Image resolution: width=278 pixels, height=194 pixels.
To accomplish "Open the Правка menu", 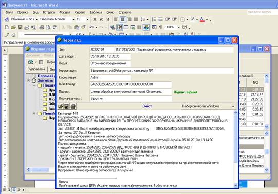I will [x=23, y=12].
